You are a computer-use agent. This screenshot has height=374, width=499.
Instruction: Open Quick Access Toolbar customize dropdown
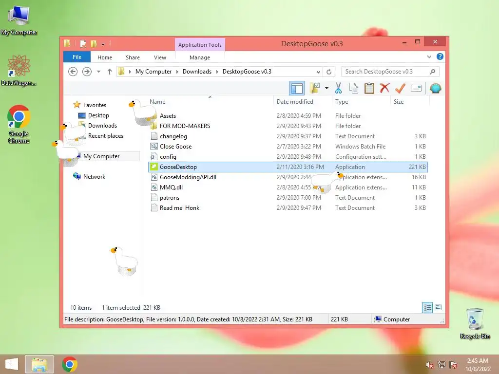[103, 44]
